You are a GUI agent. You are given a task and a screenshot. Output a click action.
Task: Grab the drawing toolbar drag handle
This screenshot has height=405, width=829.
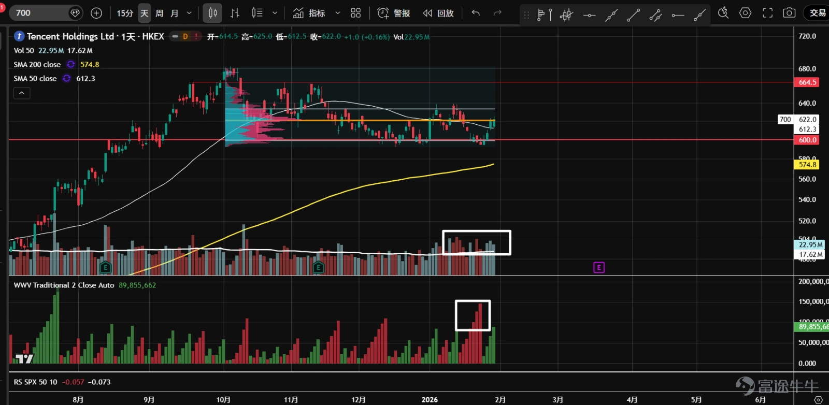coord(526,15)
